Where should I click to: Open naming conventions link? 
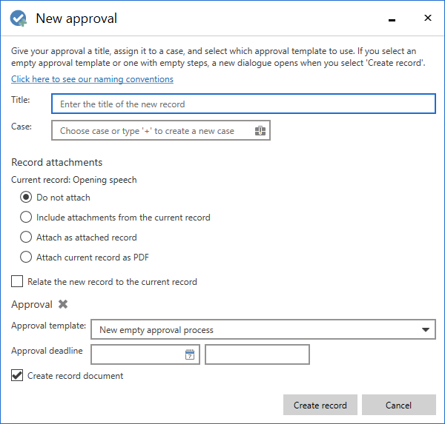point(92,79)
